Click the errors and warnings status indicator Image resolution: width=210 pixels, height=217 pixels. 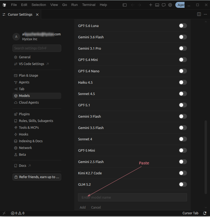18,213
